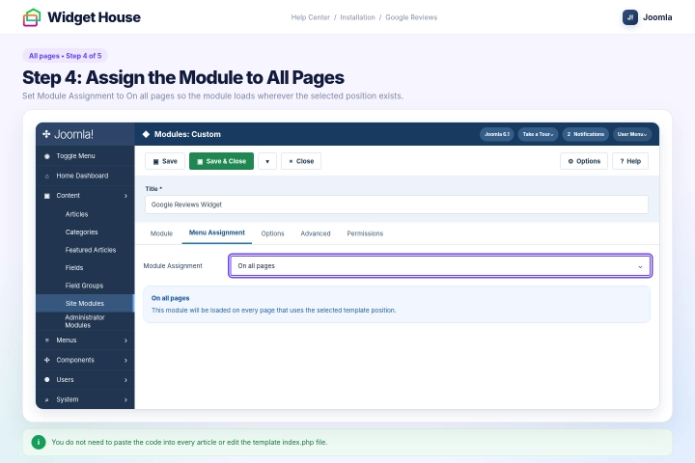This screenshot has width=695, height=463.
Task: Switch to the Permissions tab
Action: (x=365, y=233)
